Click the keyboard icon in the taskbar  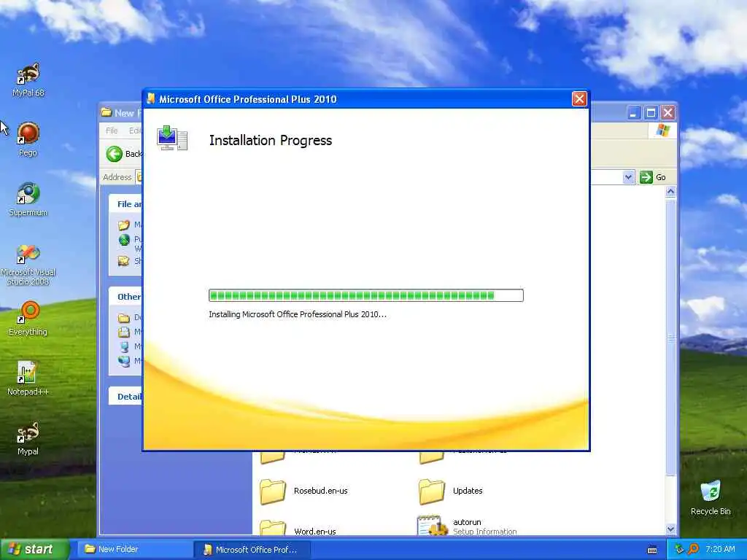click(652, 550)
